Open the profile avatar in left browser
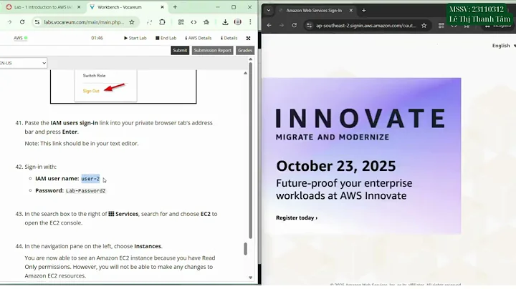516x289 pixels. pos(238,22)
